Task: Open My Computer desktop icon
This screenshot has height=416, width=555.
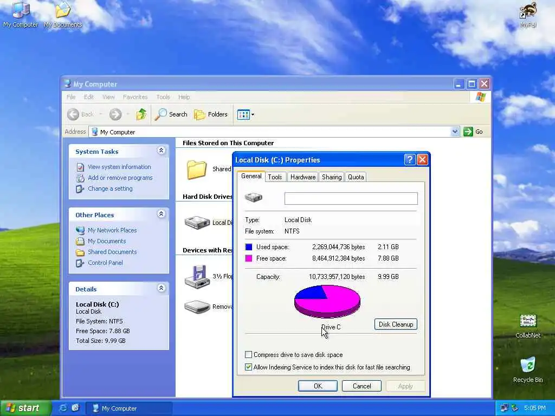Action: (21, 14)
